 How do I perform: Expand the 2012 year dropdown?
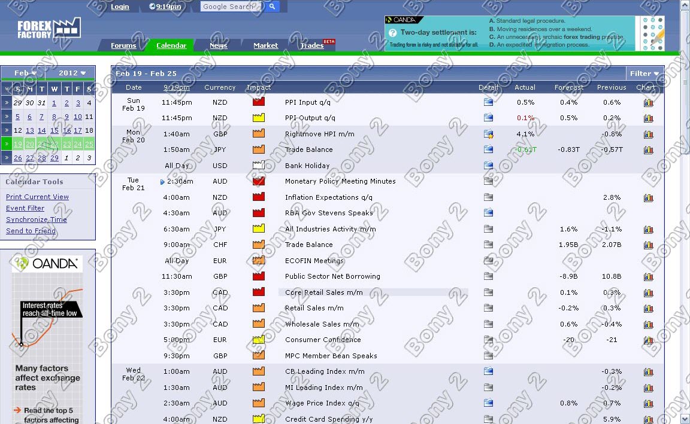click(x=72, y=73)
